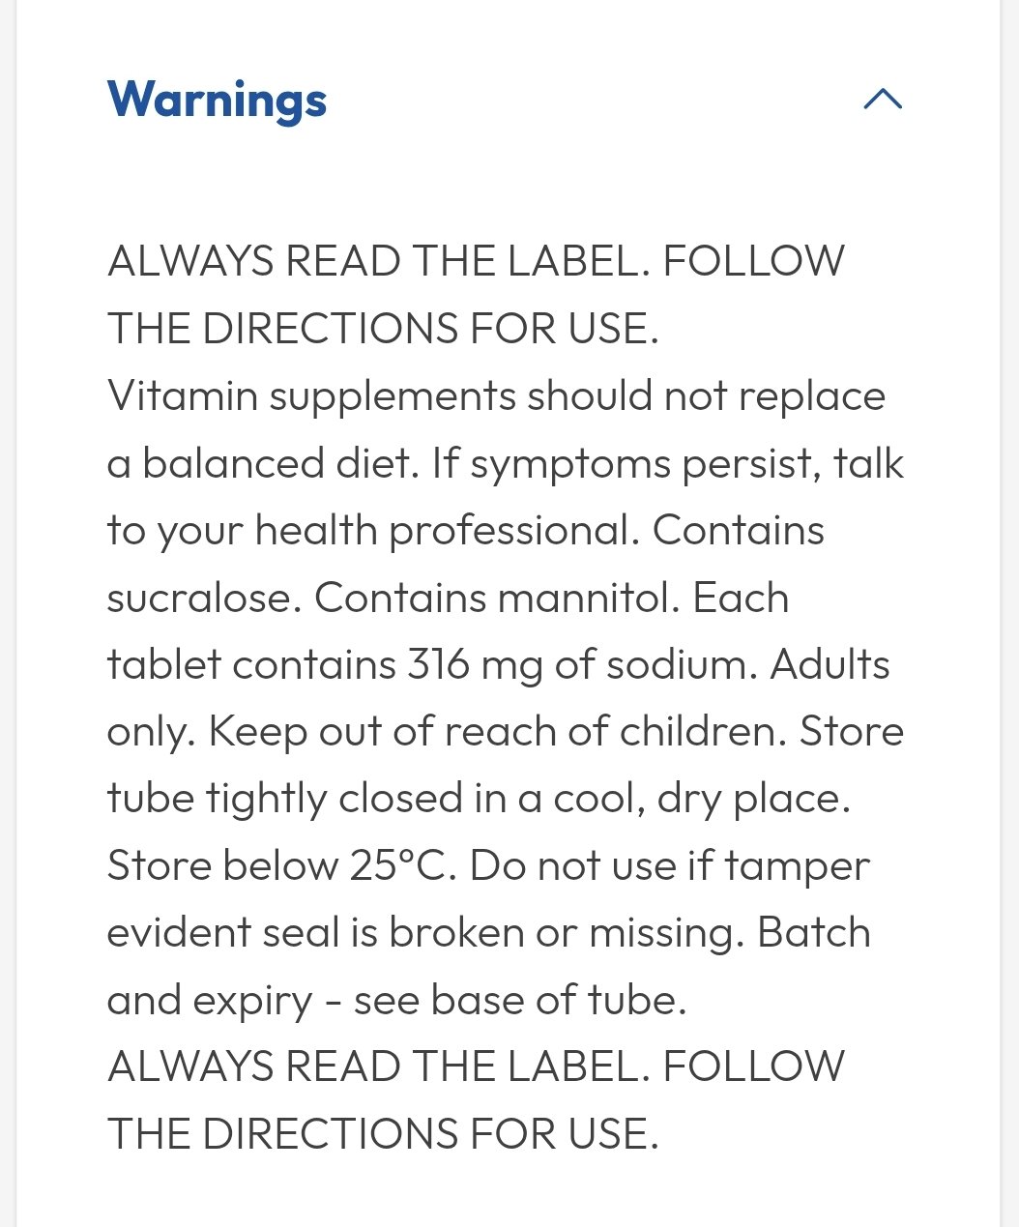Tap the final "THE DIRECTIONS FOR USE" line
Image resolution: width=1019 pixels, height=1227 pixels.
click(x=383, y=1134)
